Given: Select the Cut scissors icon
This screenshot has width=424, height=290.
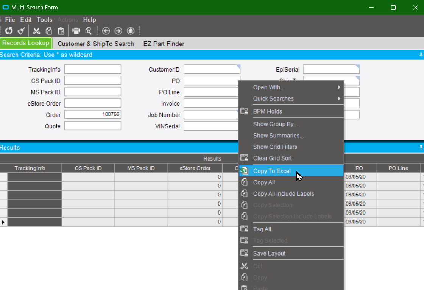Looking at the screenshot, I should (36, 31).
